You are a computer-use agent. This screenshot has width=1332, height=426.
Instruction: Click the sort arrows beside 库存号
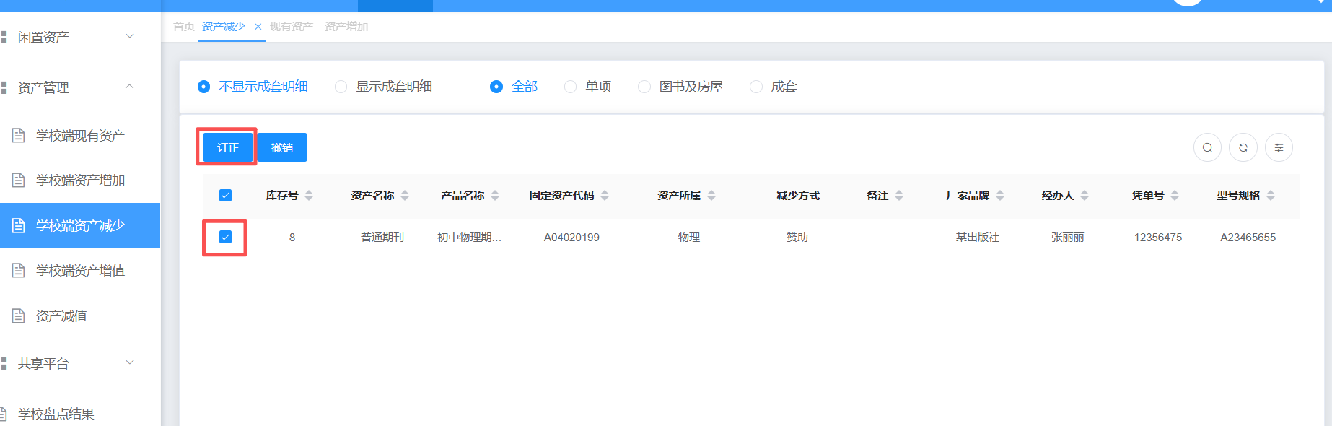point(309,195)
